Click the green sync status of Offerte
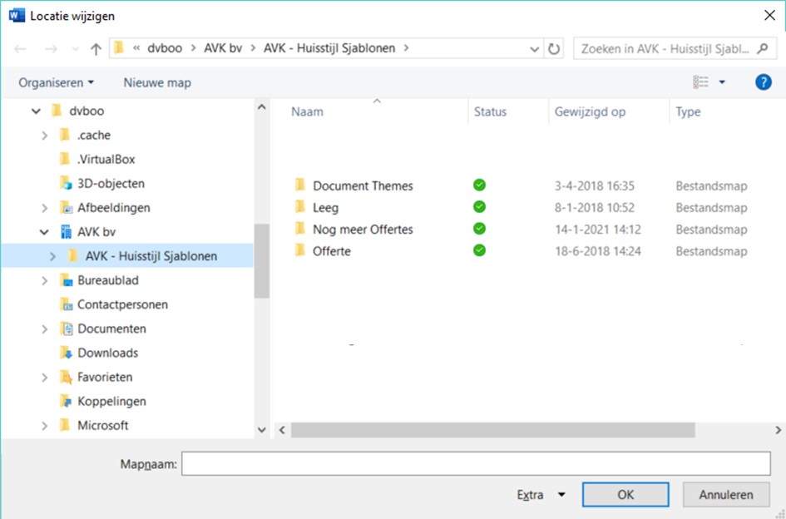The width and height of the screenshot is (786, 519). pyautogui.click(x=479, y=250)
